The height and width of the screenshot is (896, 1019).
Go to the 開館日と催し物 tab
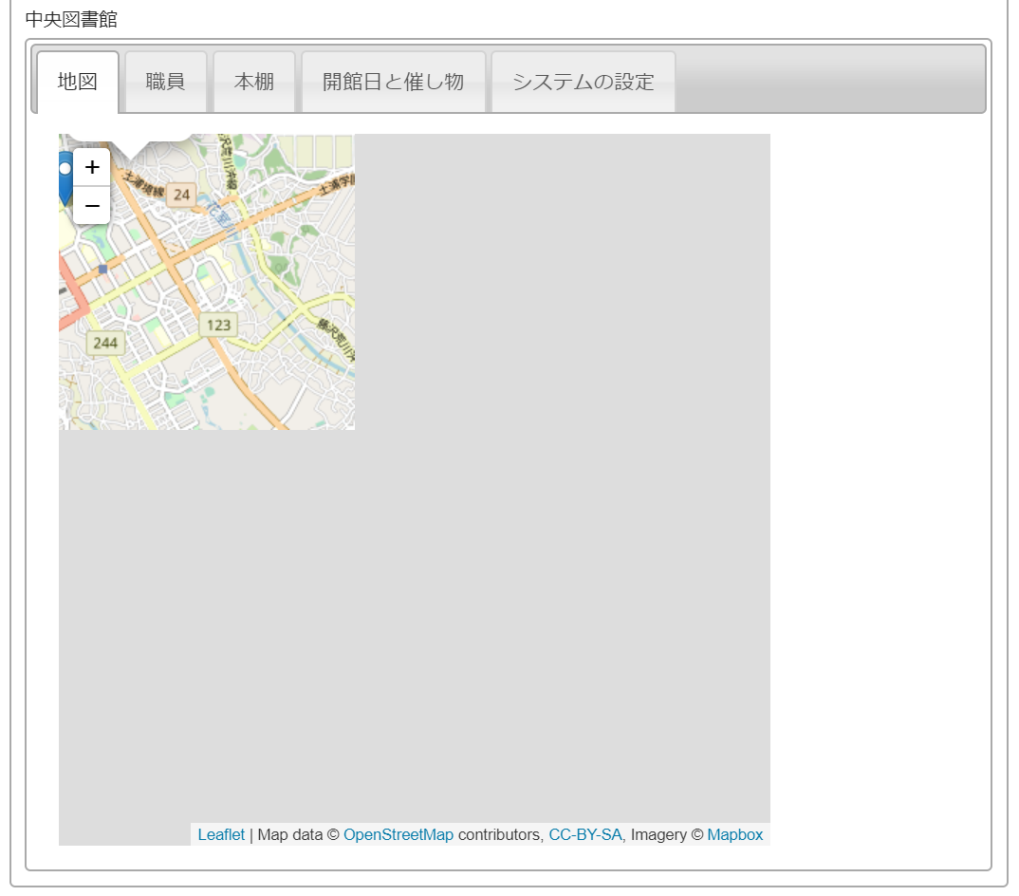(x=393, y=82)
